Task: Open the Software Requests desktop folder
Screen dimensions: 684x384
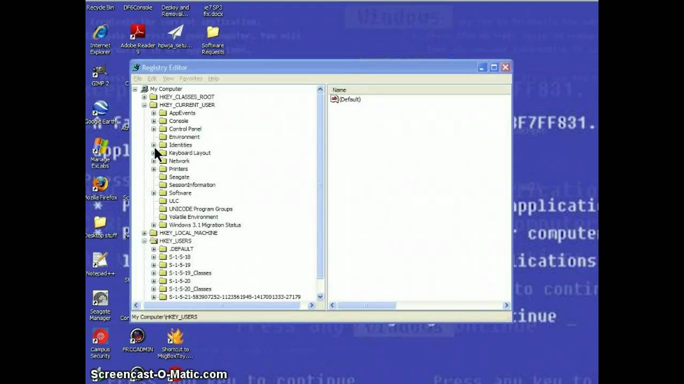Action: coord(213,33)
